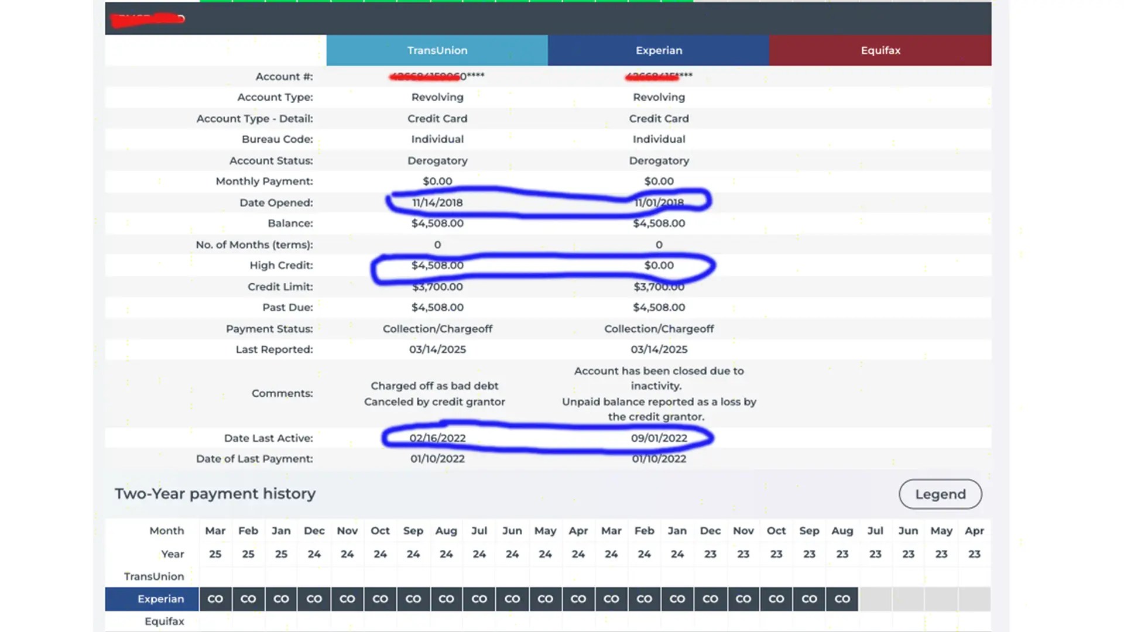Click TransUnion's Date of Last Payment 01/10/2022
1124x632 pixels.
(x=437, y=459)
